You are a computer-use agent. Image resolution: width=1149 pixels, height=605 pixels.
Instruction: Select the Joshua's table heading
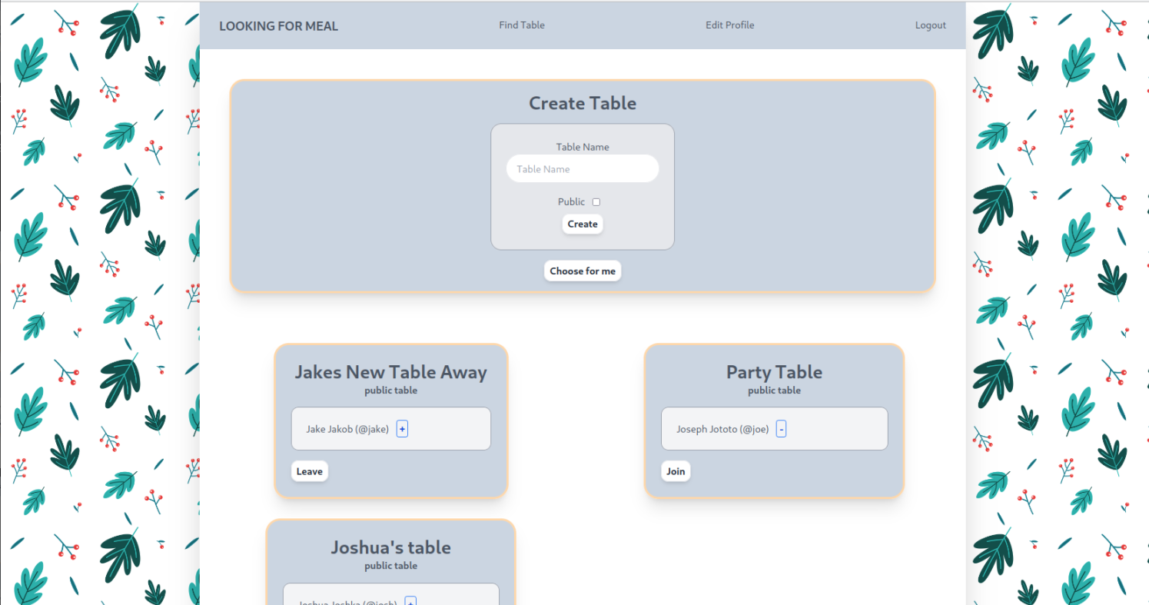(391, 547)
